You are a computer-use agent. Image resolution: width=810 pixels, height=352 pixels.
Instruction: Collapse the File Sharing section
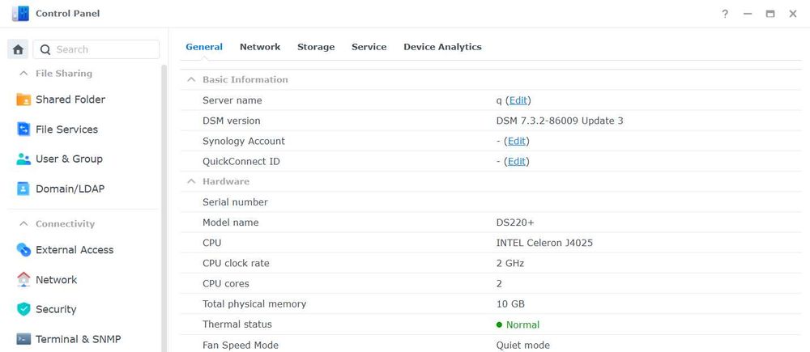[x=23, y=74]
